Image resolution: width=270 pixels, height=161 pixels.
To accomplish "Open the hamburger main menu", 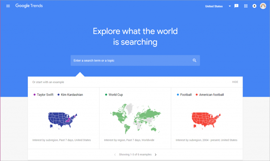I will tap(8, 6).
